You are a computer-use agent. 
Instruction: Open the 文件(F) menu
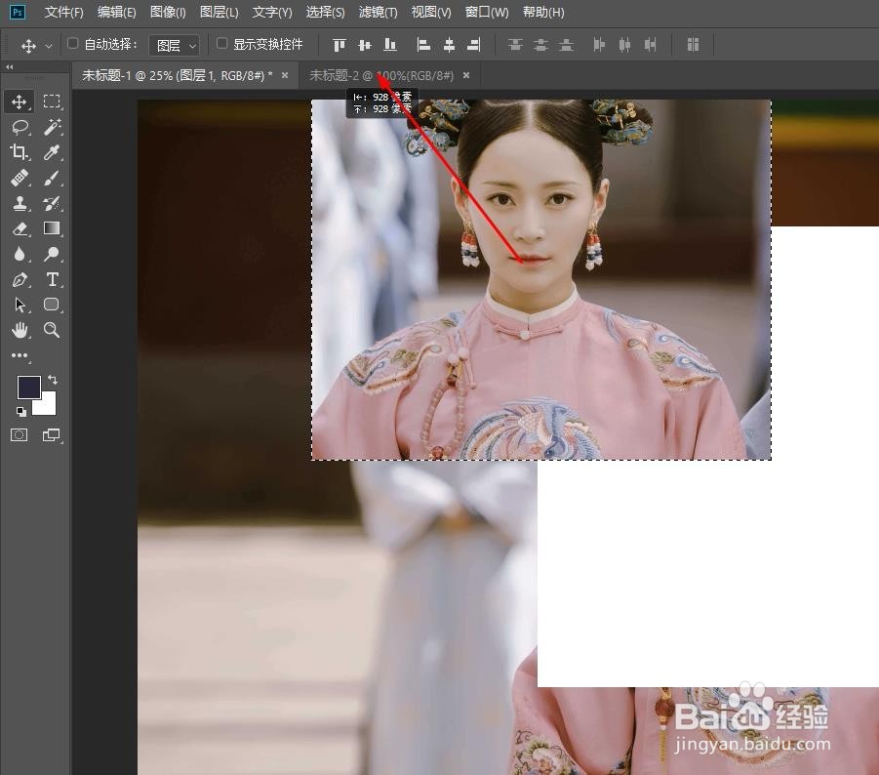point(64,13)
